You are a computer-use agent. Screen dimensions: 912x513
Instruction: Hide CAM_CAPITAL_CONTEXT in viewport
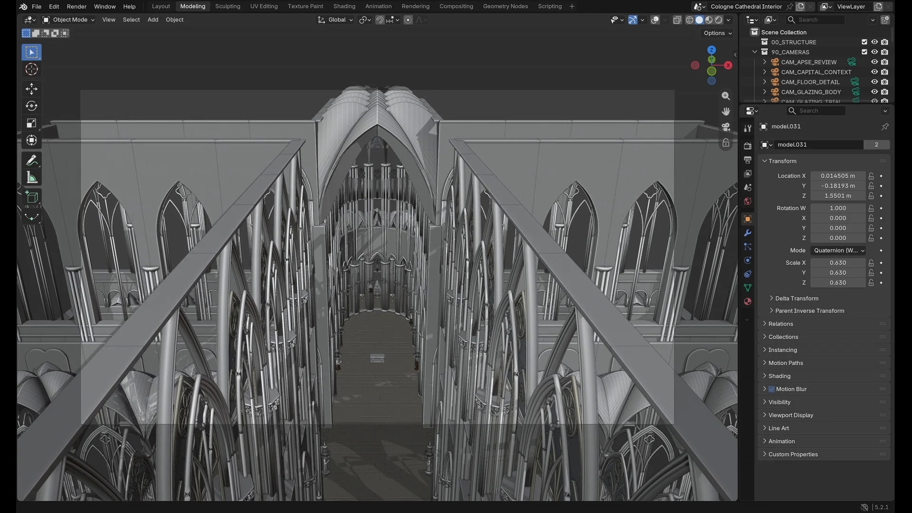click(x=874, y=72)
